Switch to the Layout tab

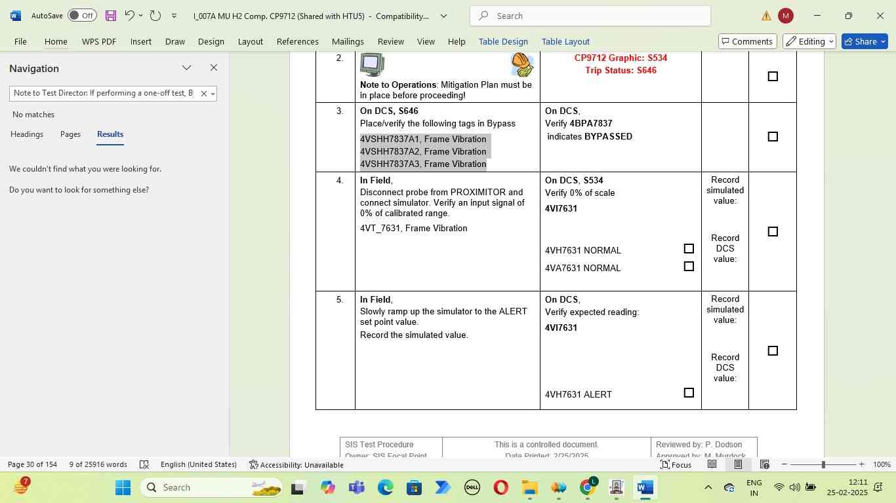point(251,41)
